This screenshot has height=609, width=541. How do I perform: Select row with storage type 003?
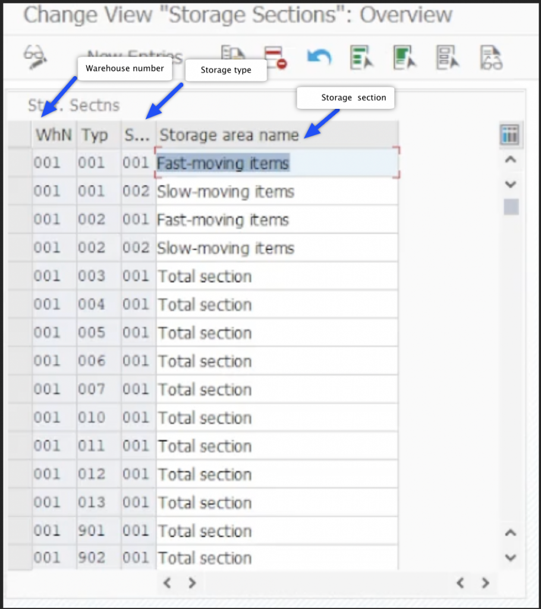[20, 277]
